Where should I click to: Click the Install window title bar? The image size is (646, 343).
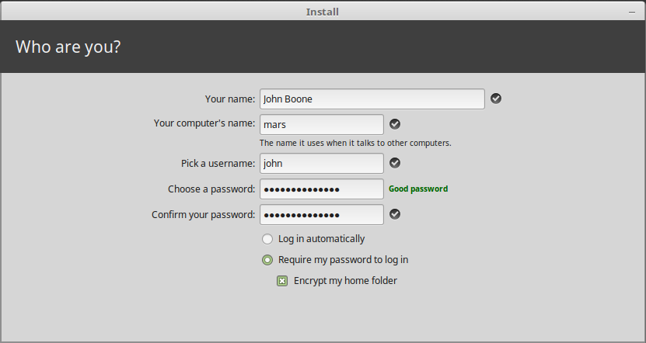click(322, 12)
